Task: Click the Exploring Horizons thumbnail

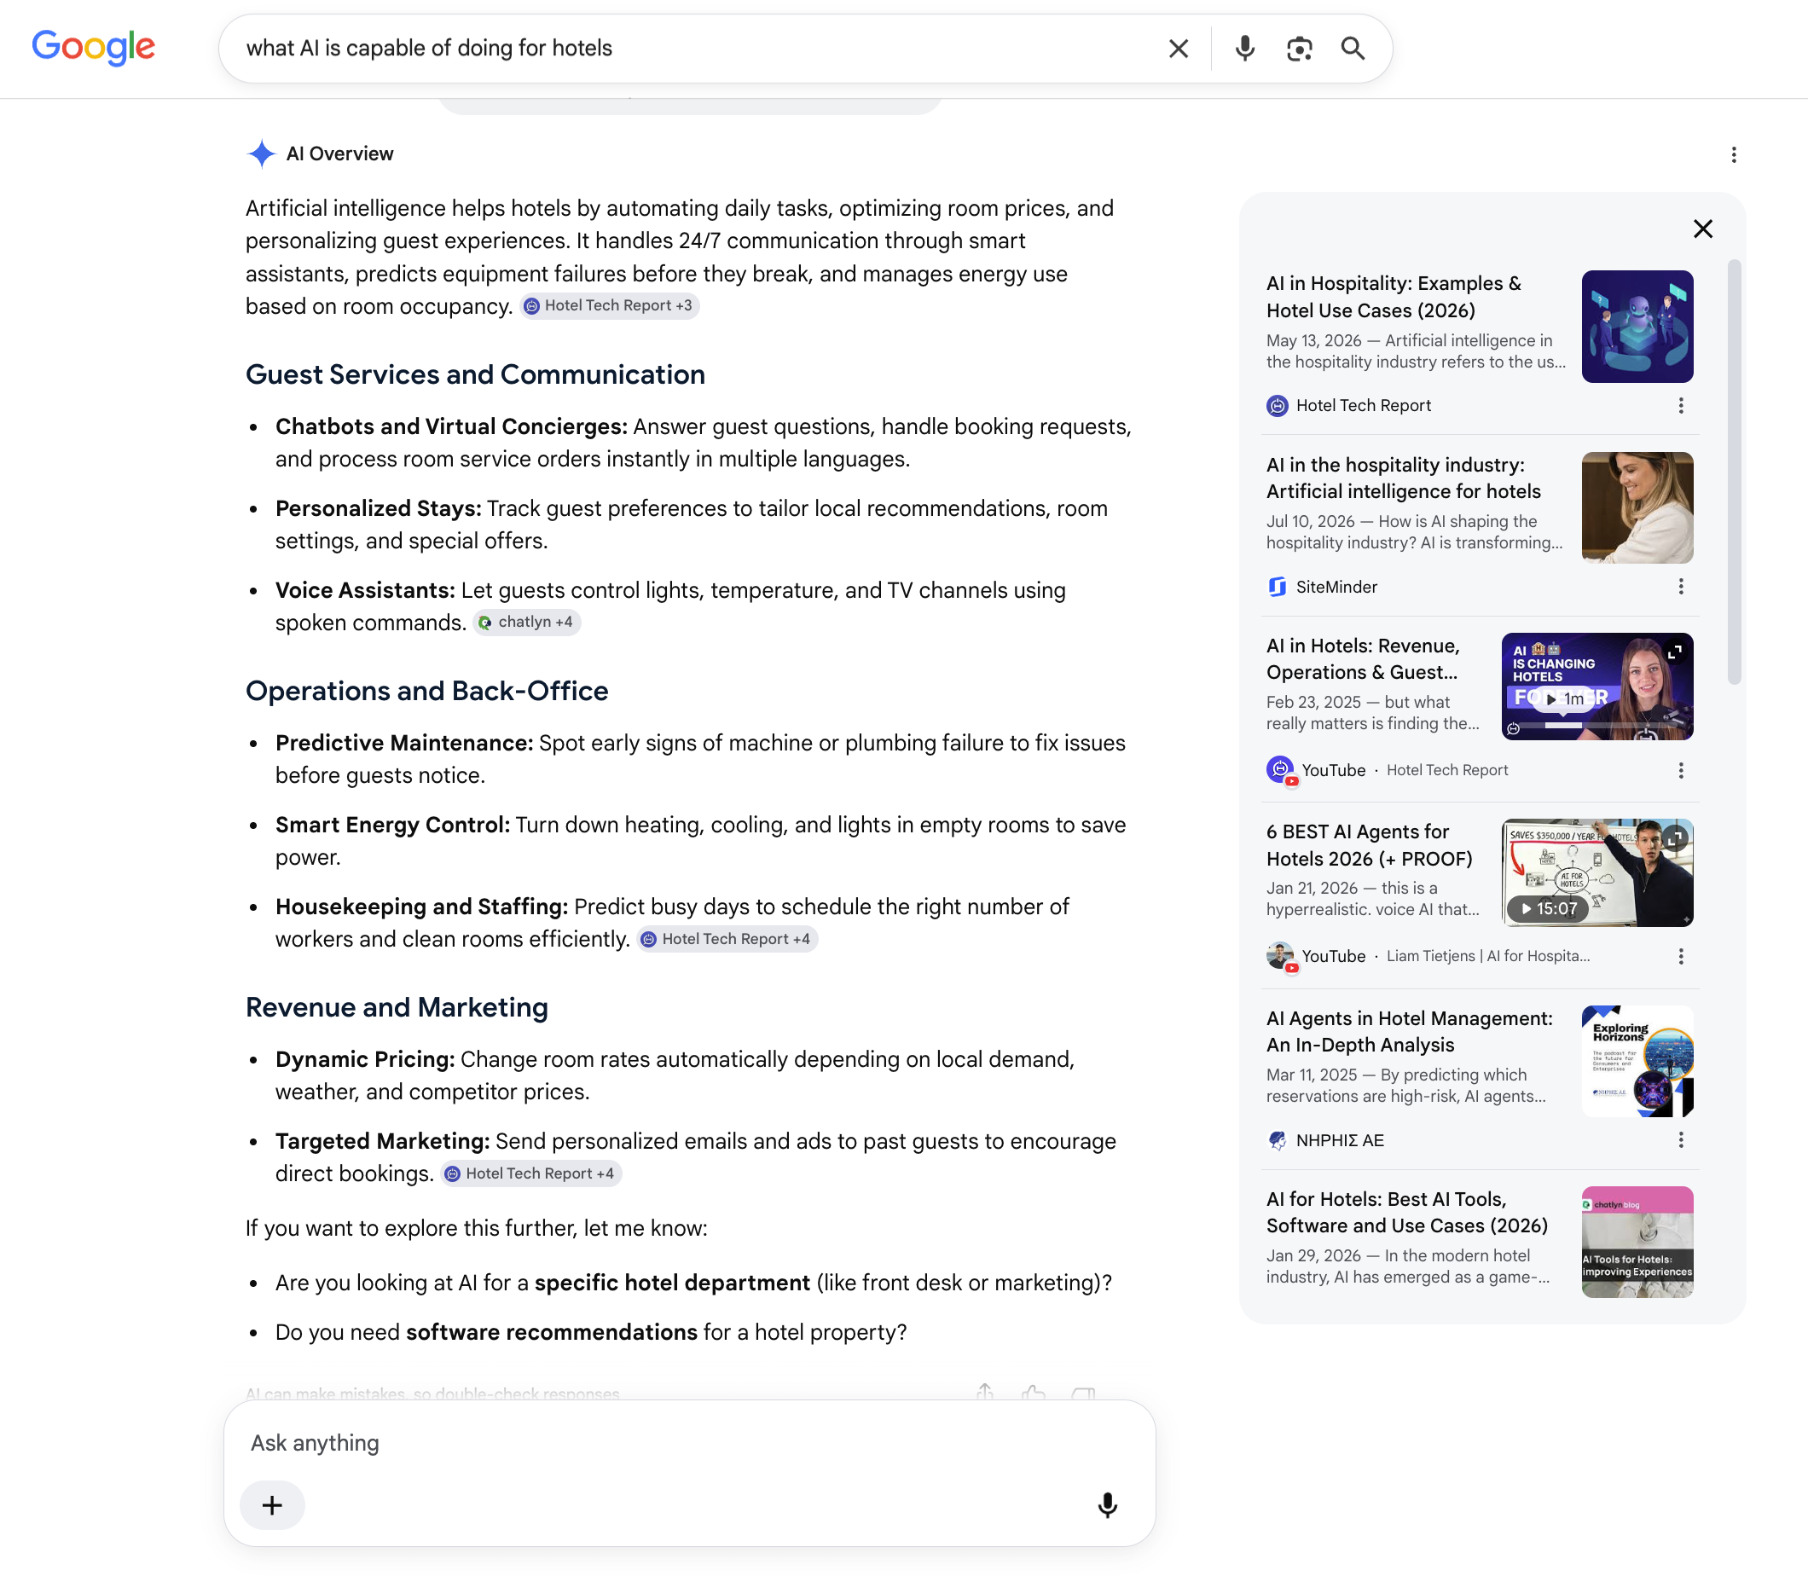Action: pos(1637,1061)
